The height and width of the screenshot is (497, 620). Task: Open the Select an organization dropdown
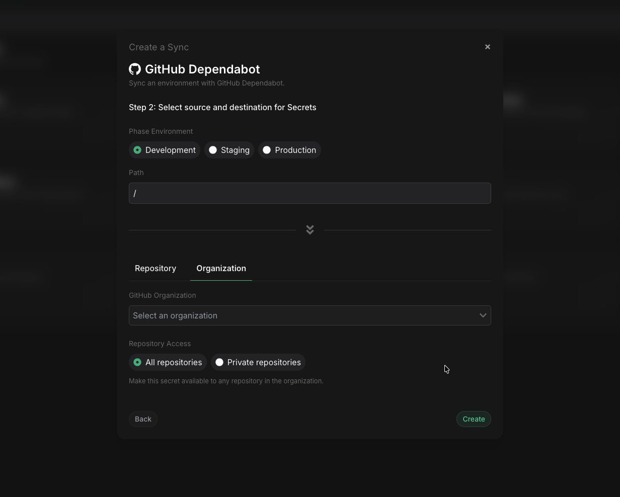pyautogui.click(x=310, y=315)
